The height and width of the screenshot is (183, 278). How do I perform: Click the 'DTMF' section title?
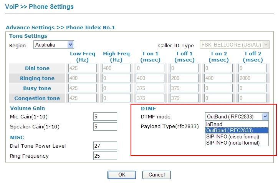point(148,108)
